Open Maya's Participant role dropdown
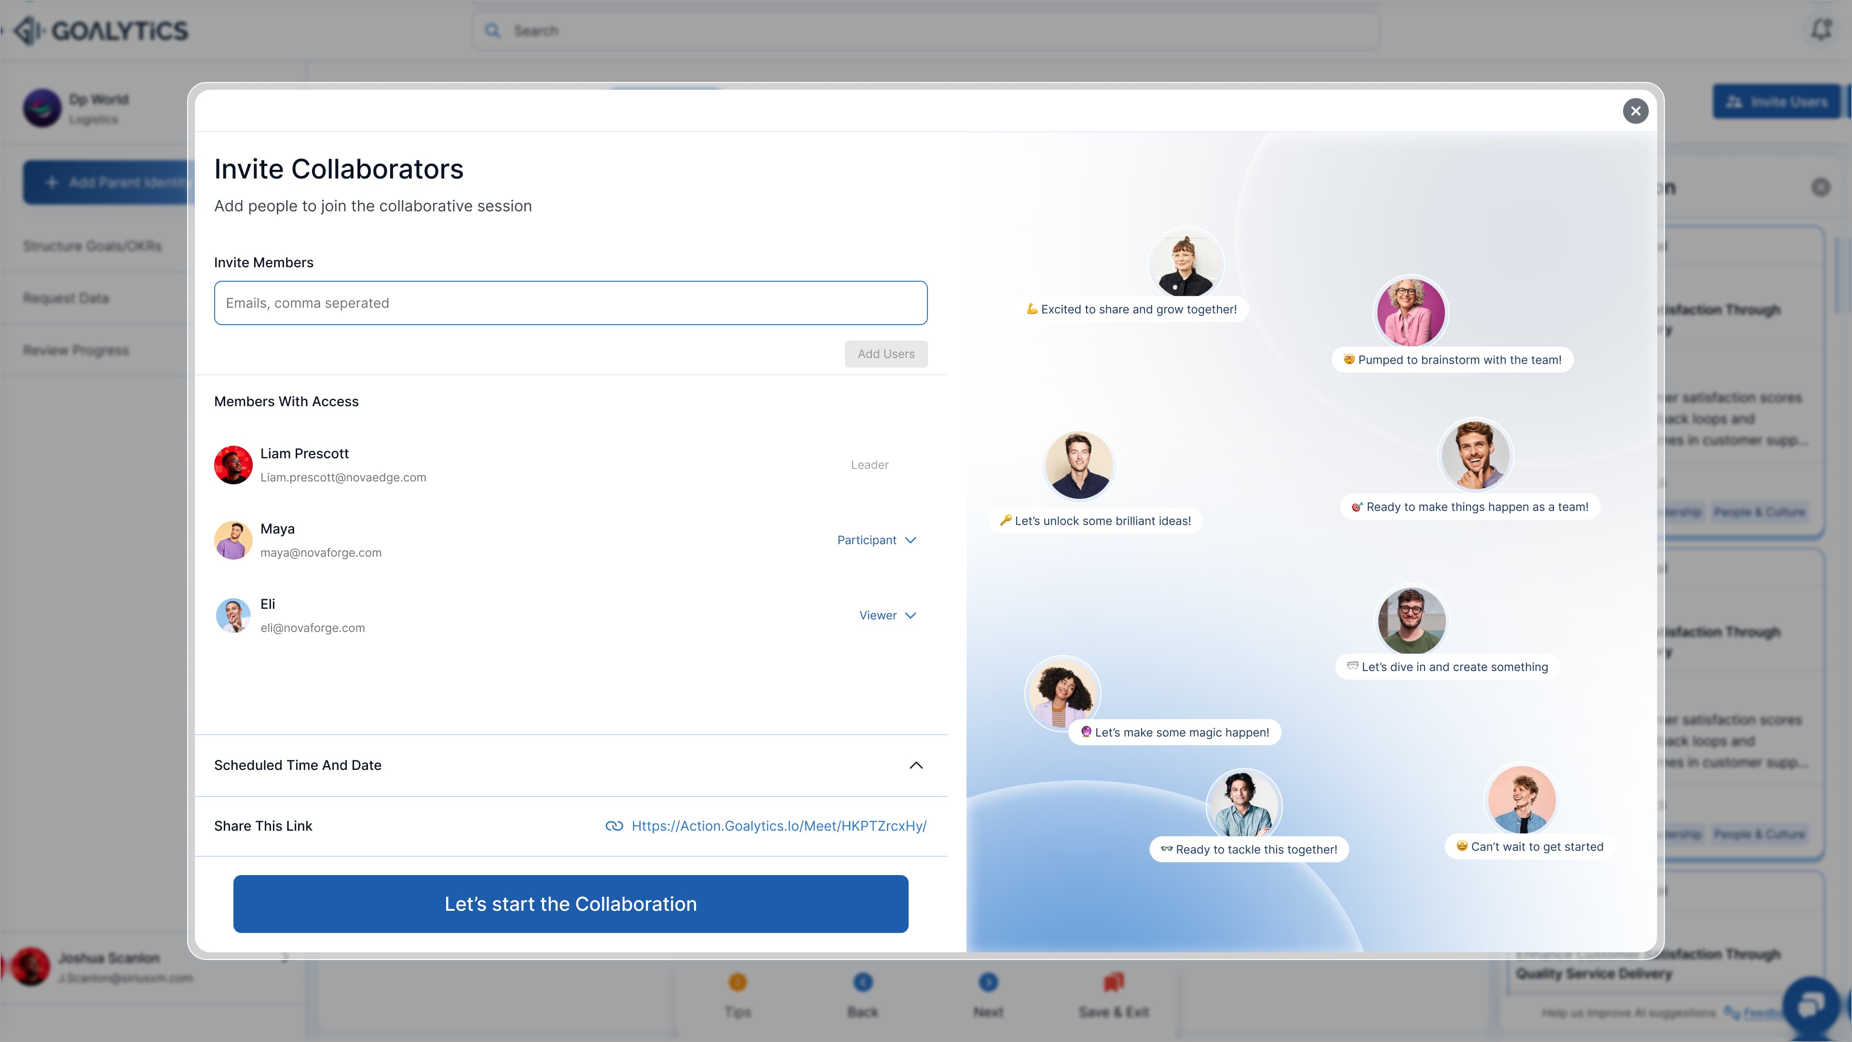 tap(876, 540)
